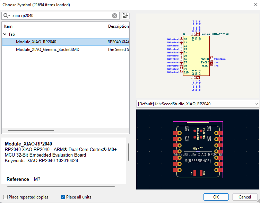260x203 pixels.
Task: Click the symbol preview schematic image
Action: 198,55
